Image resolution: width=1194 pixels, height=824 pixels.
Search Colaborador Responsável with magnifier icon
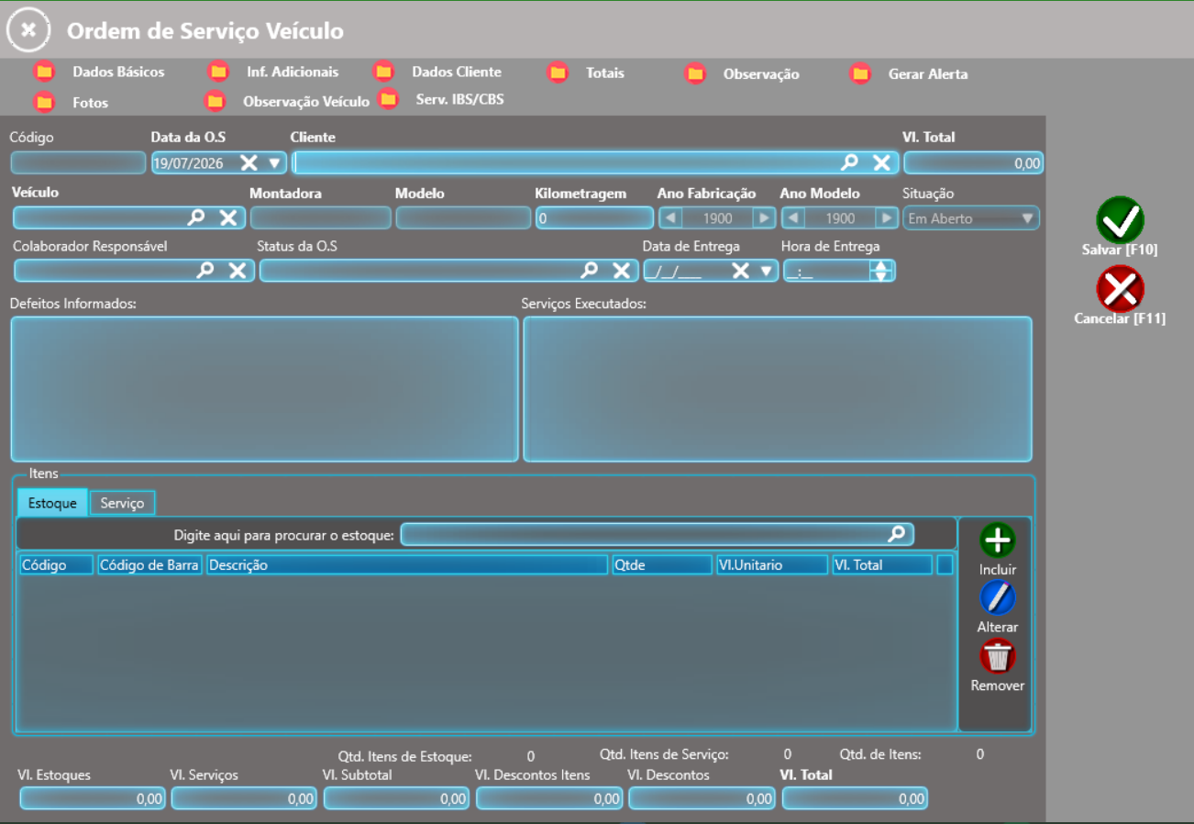(x=206, y=270)
